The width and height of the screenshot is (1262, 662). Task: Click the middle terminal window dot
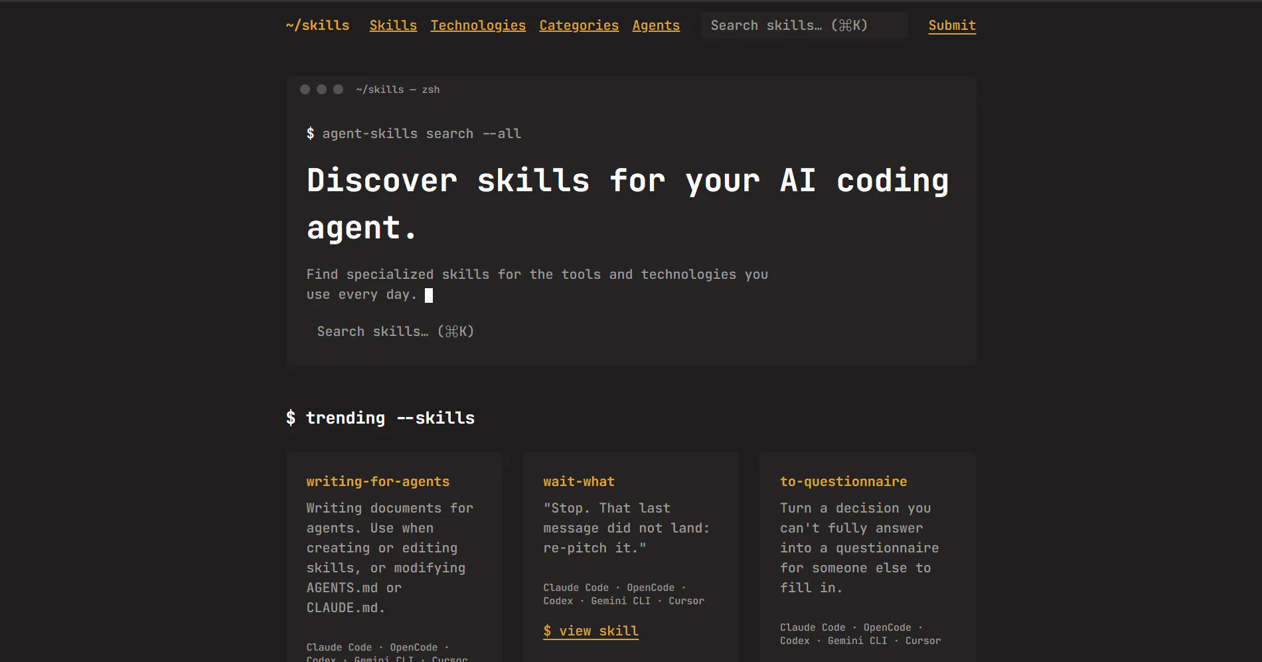[x=321, y=89]
